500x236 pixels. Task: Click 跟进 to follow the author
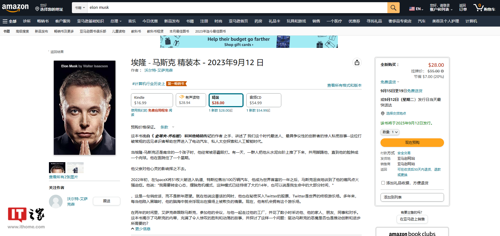(x=107, y=201)
